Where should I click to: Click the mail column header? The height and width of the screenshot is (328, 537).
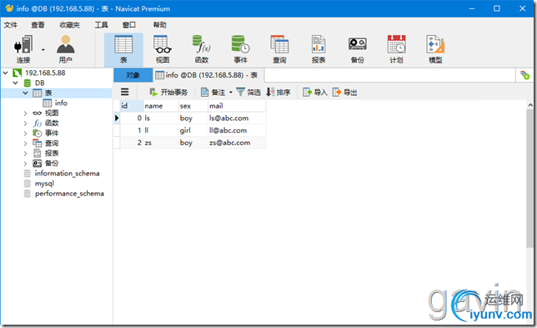pos(237,106)
